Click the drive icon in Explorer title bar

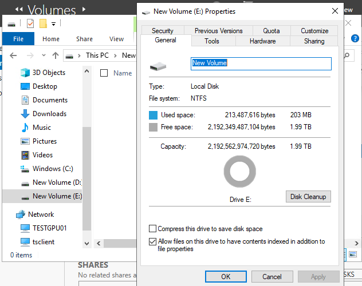pos(11,24)
